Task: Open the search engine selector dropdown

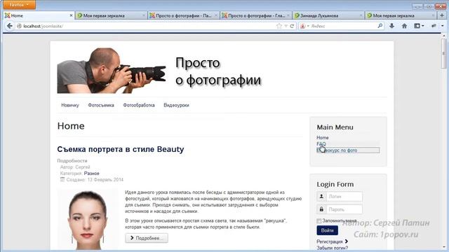Action: (304, 26)
